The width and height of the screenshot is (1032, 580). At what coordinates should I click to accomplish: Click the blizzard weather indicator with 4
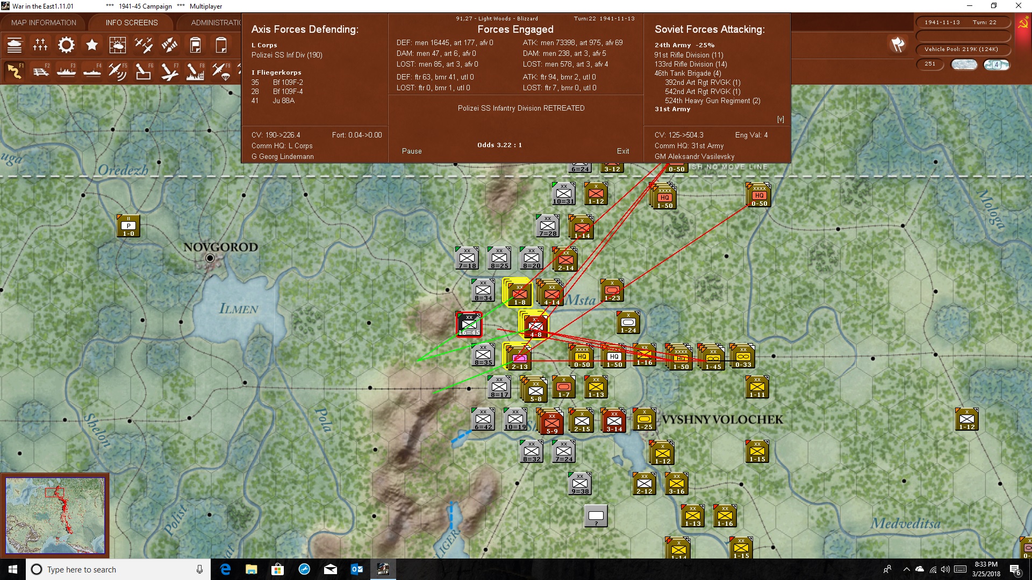point(997,64)
